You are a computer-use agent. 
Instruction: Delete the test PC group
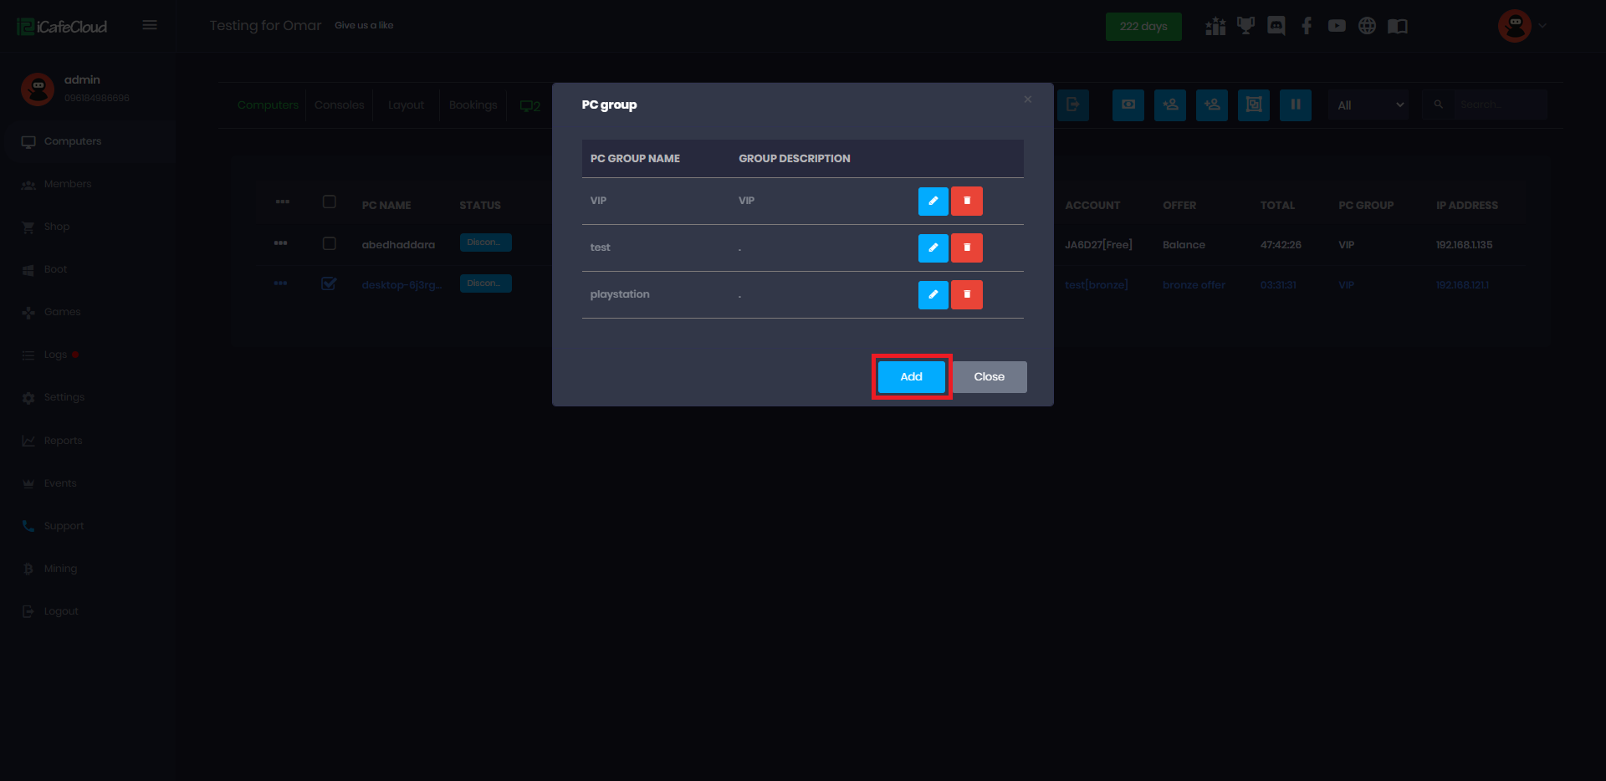[967, 248]
